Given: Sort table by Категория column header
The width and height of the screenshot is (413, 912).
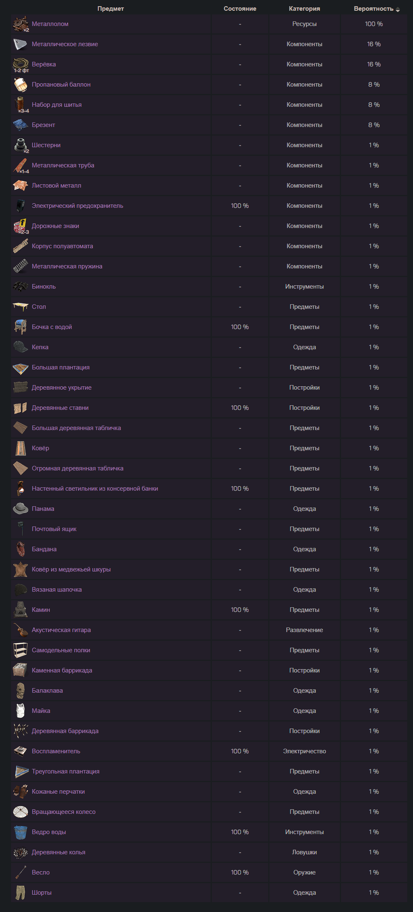Looking at the screenshot, I should pos(304,9).
